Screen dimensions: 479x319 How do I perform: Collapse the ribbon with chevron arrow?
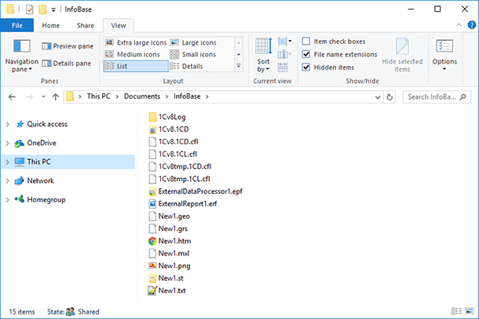(459, 25)
